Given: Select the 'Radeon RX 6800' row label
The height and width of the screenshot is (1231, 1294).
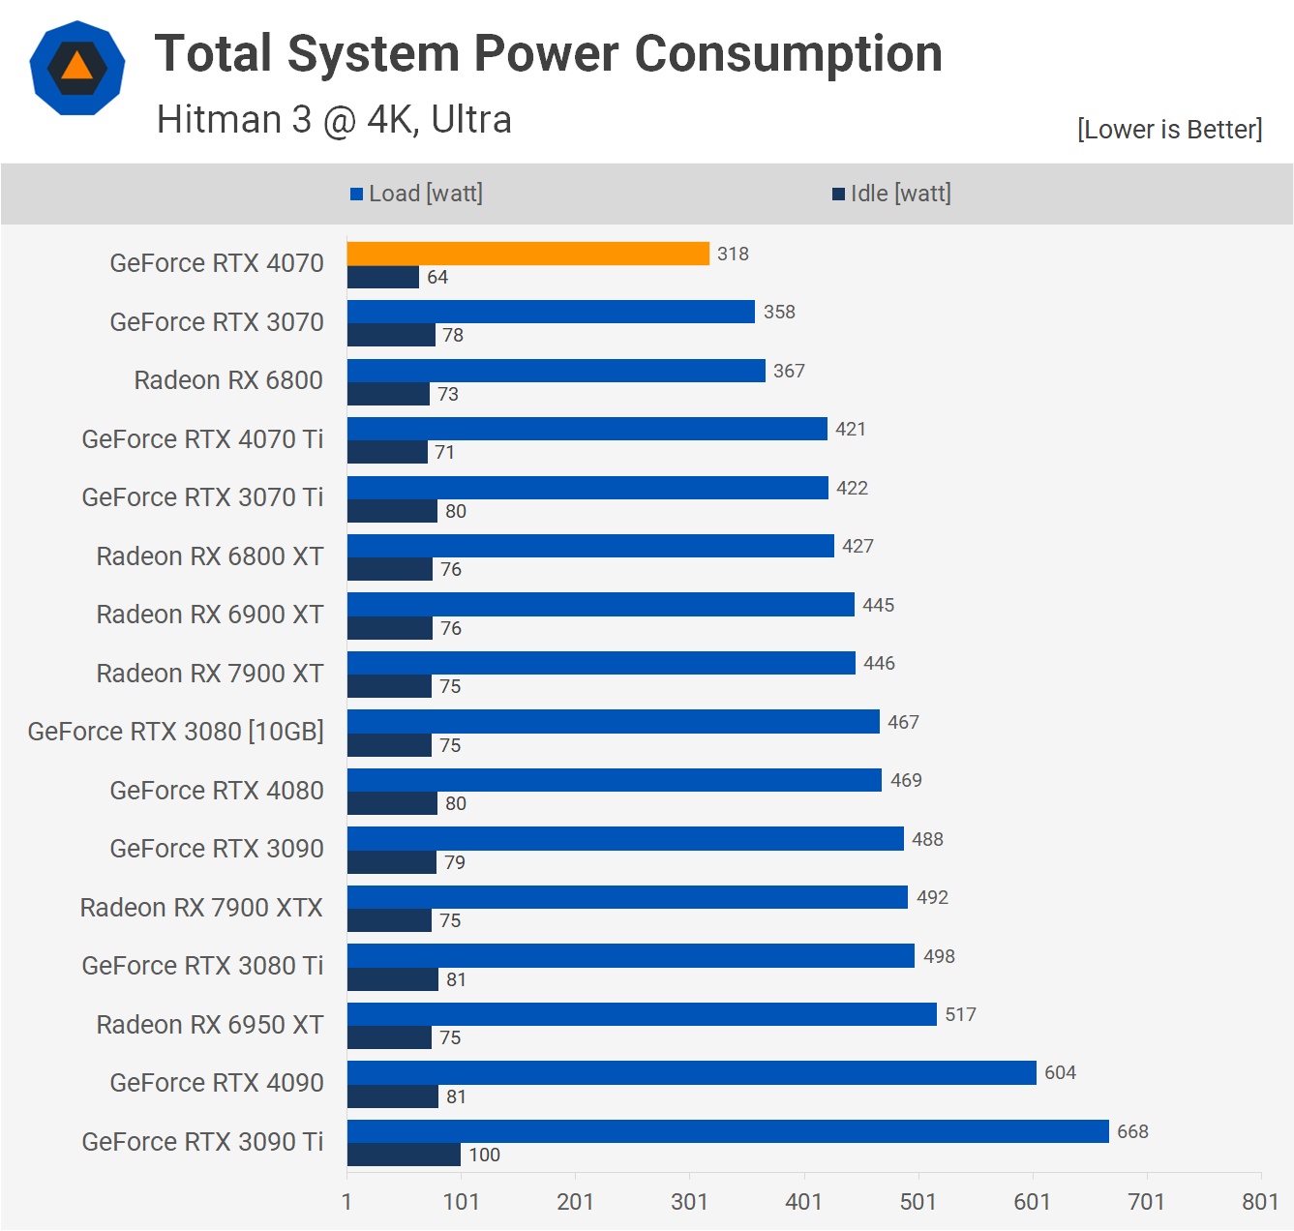Looking at the screenshot, I should pyautogui.click(x=228, y=380).
